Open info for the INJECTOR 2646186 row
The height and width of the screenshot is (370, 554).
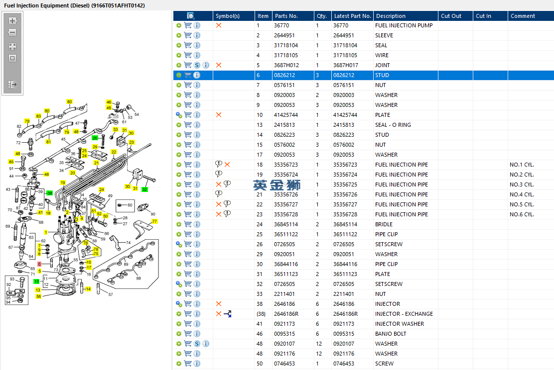coord(197,304)
